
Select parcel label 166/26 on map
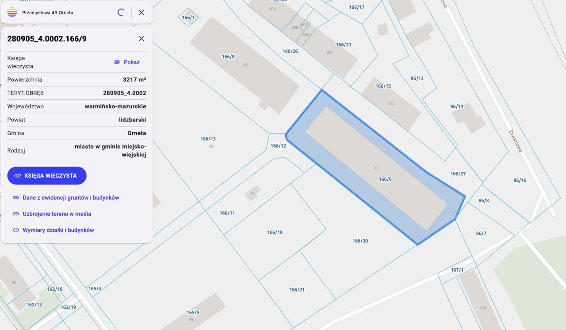[290, 51]
